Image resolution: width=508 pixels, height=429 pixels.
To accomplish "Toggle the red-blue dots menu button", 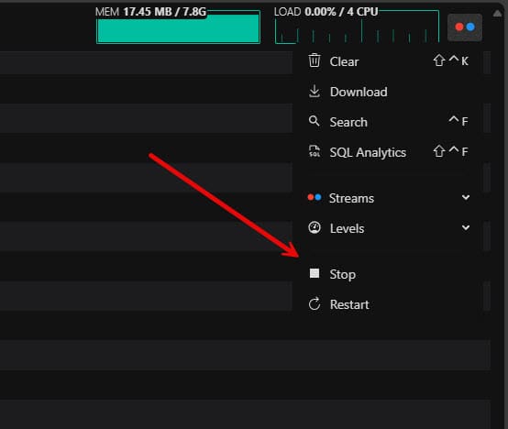I will (465, 27).
